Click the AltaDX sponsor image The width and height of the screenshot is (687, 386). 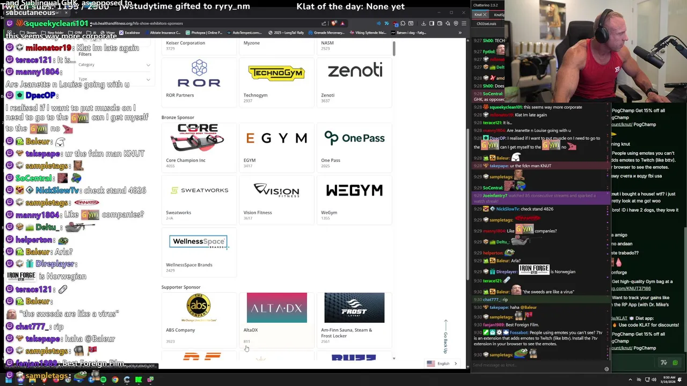[x=276, y=308]
